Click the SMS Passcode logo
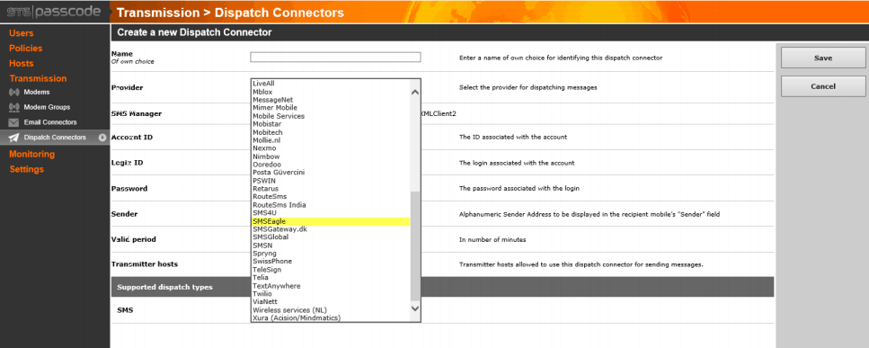This screenshot has width=869, height=348. click(x=54, y=12)
